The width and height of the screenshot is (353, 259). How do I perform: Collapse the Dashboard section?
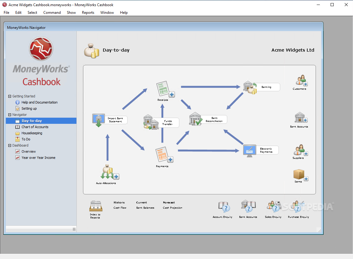pyautogui.click(x=10, y=145)
